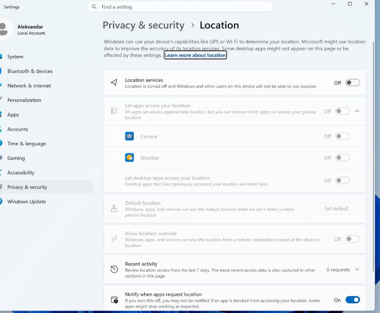Click the 0 requests text
This screenshot has height=313, width=380.
point(338,270)
